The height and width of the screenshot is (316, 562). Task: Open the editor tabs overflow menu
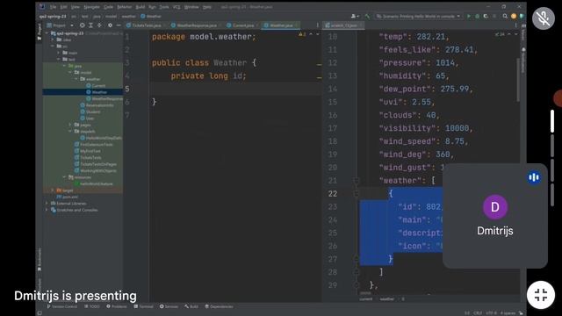point(318,25)
